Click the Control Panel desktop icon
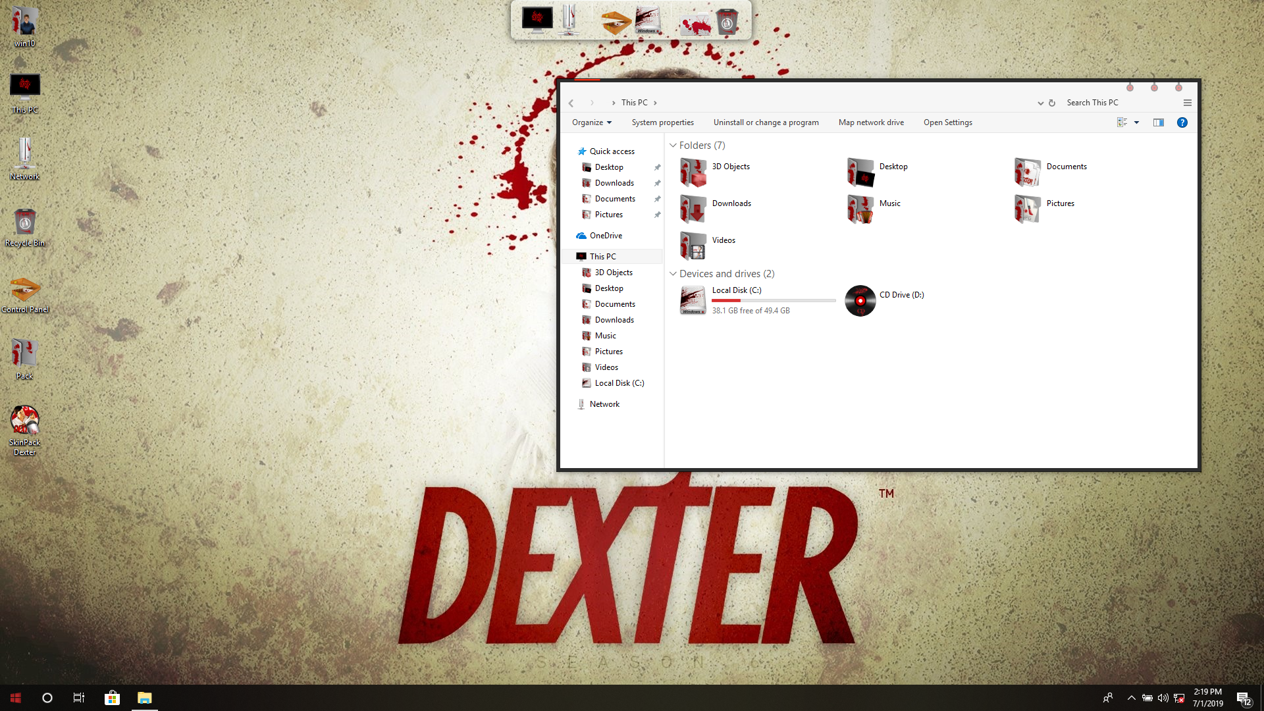 coord(24,288)
